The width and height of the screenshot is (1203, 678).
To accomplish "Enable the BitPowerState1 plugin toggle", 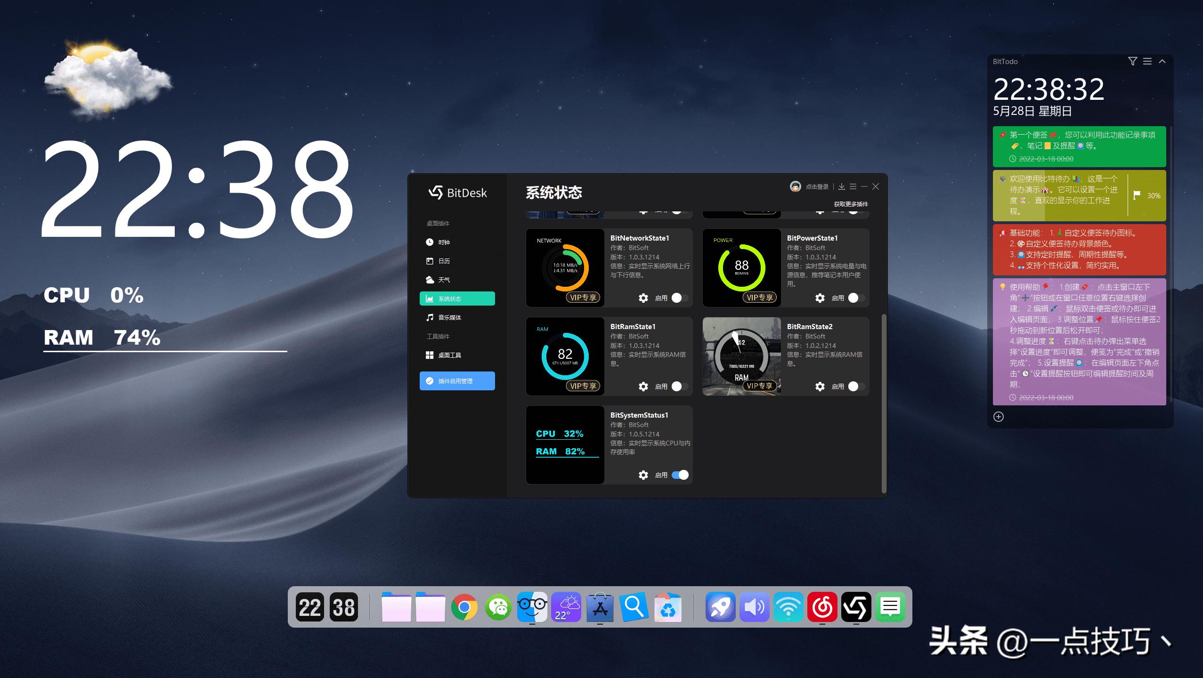I will [856, 298].
